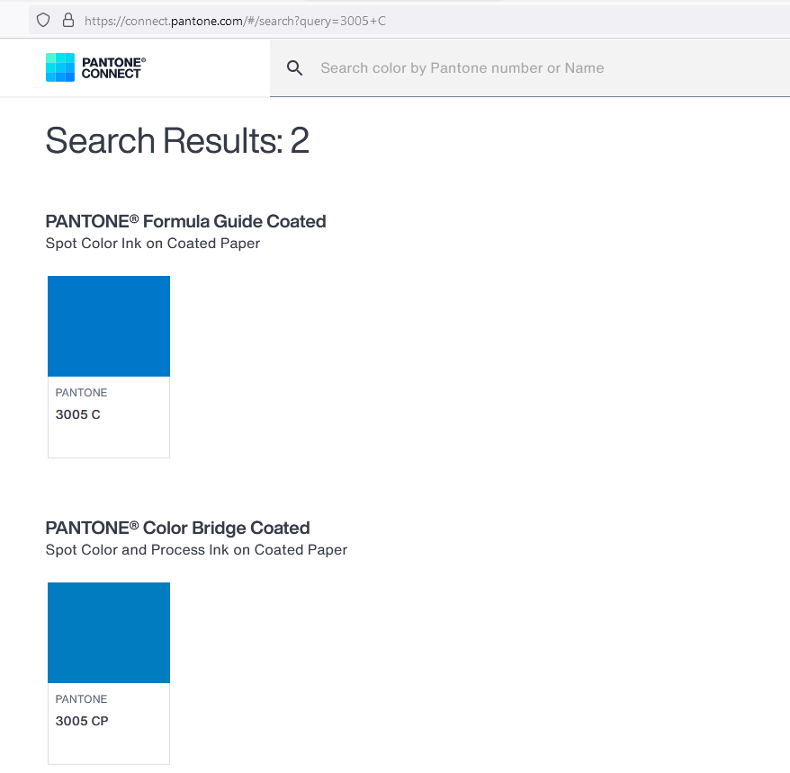This screenshot has width=790, height=773.
Task: Click PANTONE text above 3005 C
Action: tap(81, 393)
